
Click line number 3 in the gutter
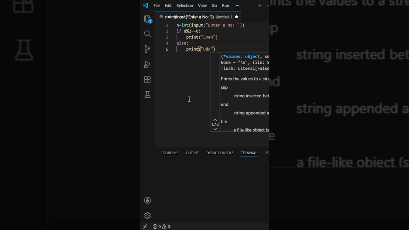[167, 37]
